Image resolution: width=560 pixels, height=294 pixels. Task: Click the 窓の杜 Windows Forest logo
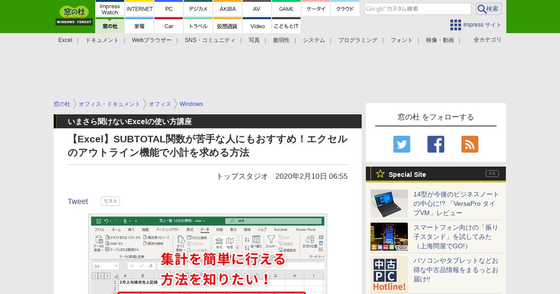tap(74, 16)
